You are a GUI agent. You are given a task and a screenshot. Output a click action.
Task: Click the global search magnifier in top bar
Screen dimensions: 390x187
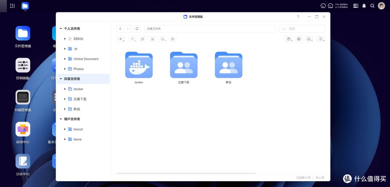click(x=372, y=6)
